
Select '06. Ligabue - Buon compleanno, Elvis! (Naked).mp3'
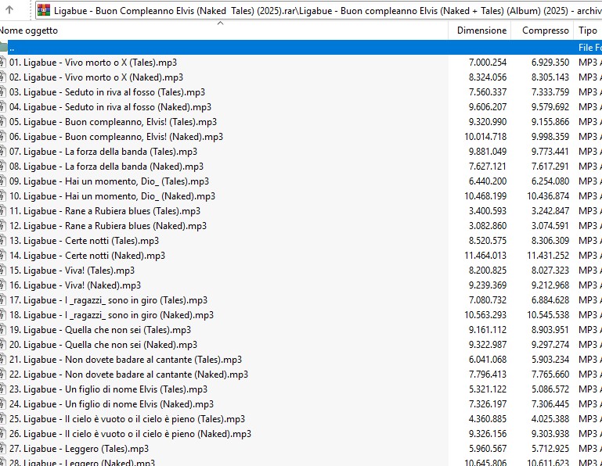point(117,137)
